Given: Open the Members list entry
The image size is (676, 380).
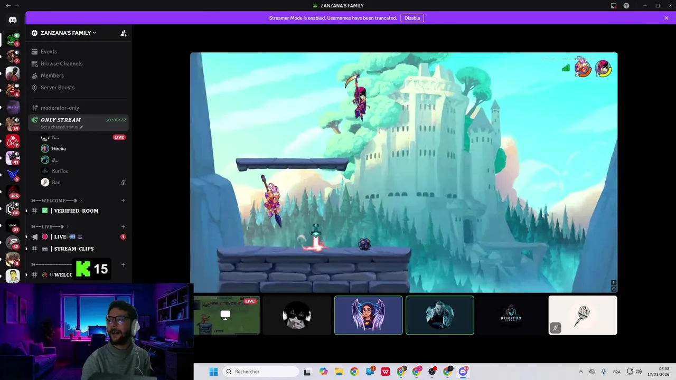Looking at the screenshot, I should (x=78, y=75).
